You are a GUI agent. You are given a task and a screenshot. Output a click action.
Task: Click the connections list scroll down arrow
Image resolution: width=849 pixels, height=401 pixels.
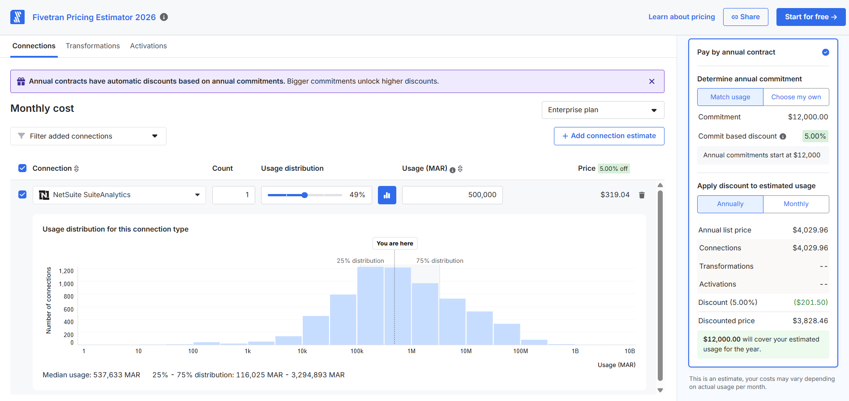point(660,390)
